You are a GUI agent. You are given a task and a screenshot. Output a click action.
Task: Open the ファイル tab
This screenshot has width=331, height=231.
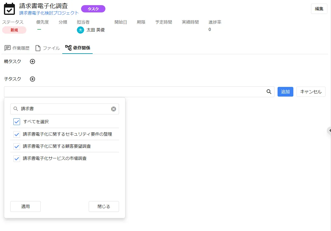tap(47, 48)
